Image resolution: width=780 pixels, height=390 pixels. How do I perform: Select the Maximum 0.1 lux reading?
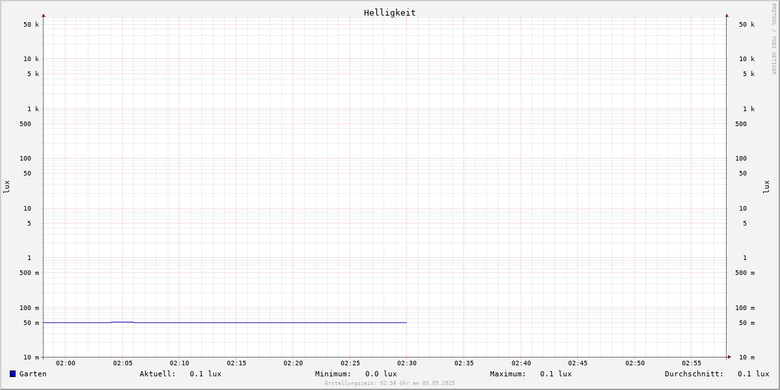click(531, 374)
